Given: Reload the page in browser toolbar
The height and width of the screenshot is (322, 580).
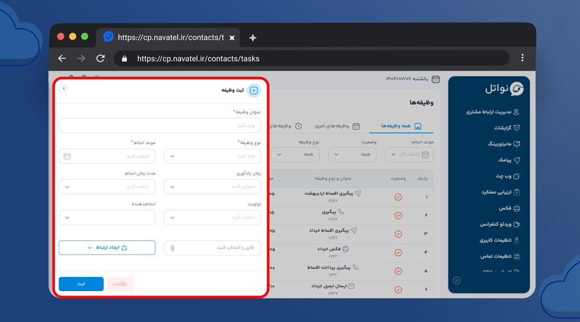Looking at the screenshot, I should (101, 59).
